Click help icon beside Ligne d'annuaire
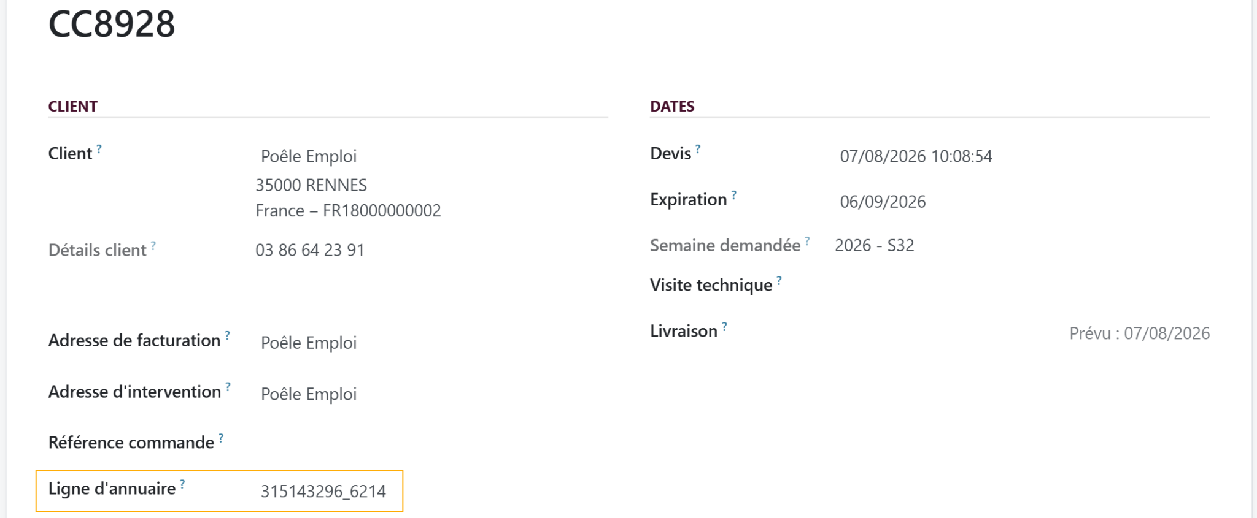Screen dimensions: 1257x518 [182, 484]
